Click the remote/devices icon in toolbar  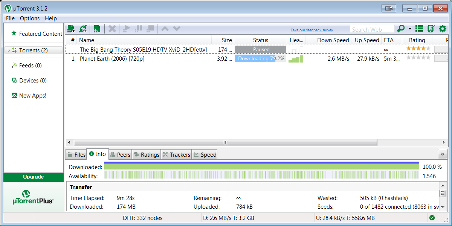coord(431,28)
